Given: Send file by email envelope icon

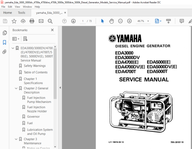Looking at the screenshot, I should pyautogui.click(x=41, y=21).
